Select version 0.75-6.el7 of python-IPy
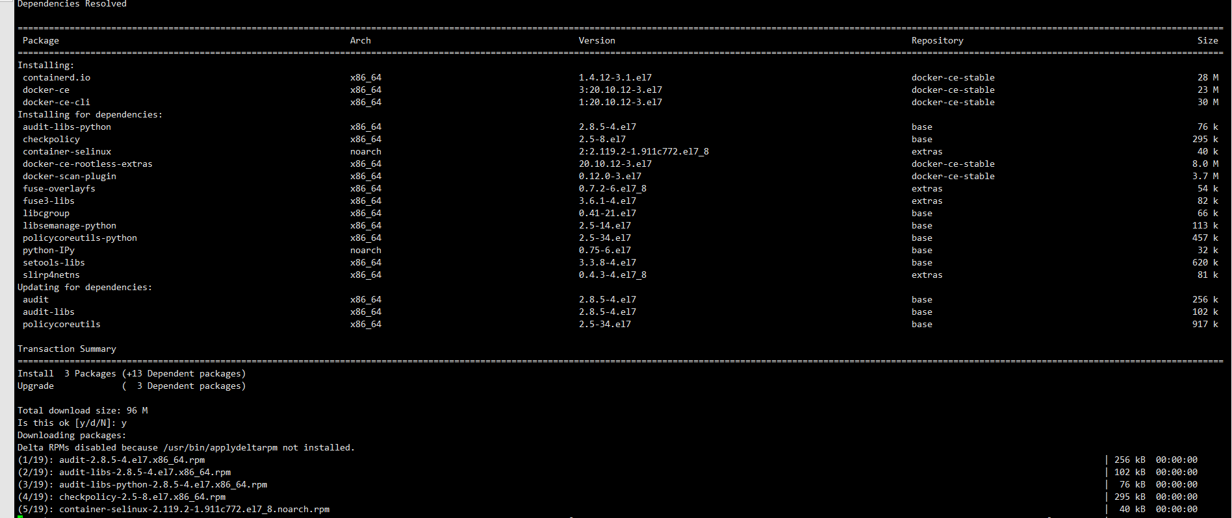 point(605,250)
